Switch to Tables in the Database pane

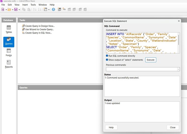point(9,29)
